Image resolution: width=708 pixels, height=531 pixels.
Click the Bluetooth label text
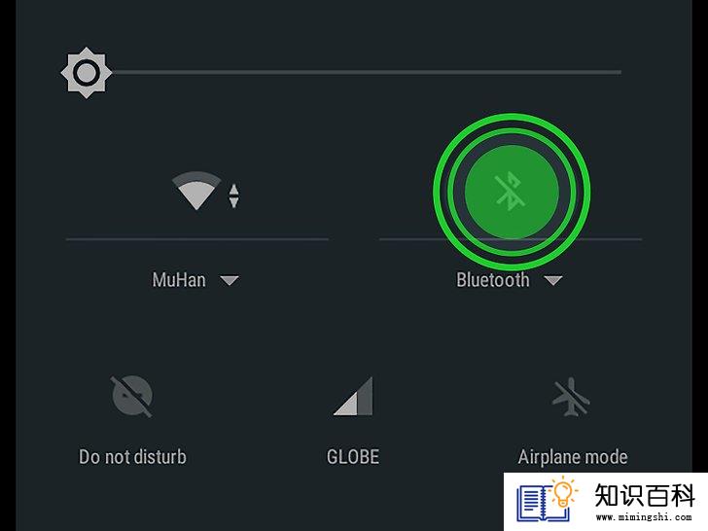pyautogui.click(x=493, y=280)
